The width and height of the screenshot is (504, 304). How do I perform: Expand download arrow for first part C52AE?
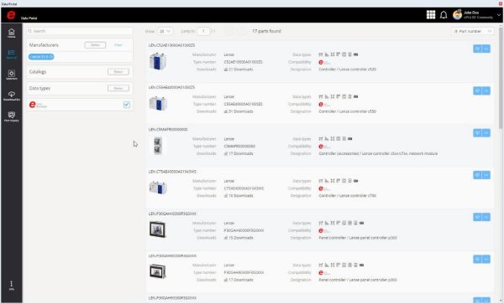(x=486, y=49)
